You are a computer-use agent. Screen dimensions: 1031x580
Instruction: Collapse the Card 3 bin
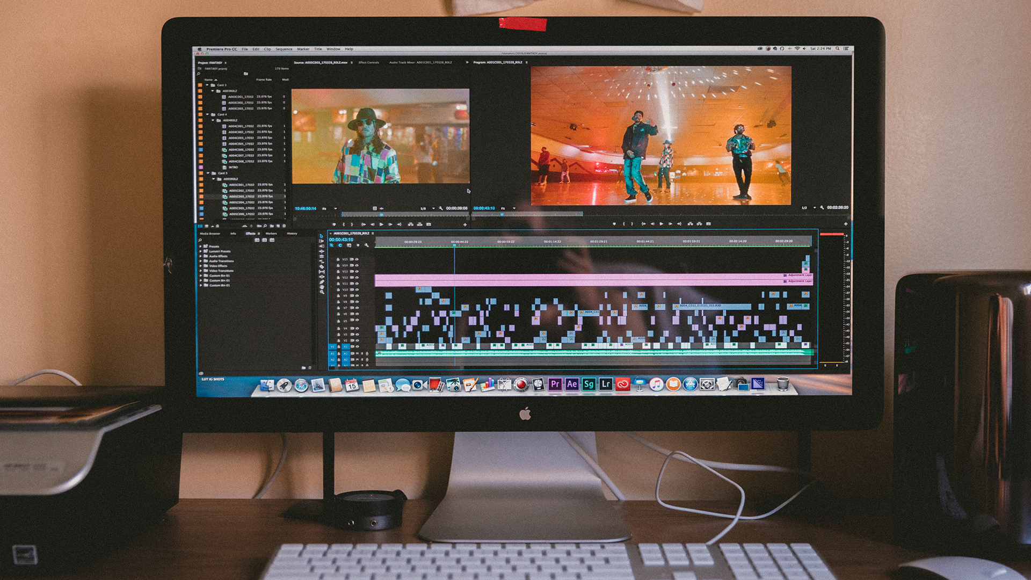pos(207,85)
